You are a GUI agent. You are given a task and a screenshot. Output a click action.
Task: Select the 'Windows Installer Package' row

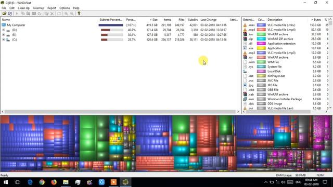pos(286,99)
